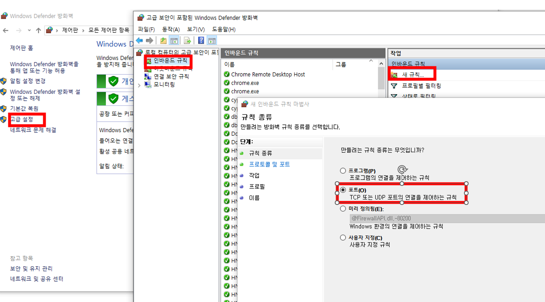
Task: Open help via the blue question mark icon
Action: [201, 41]
